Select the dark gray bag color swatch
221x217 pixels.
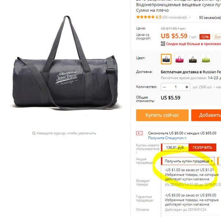(x=166, y=59)
